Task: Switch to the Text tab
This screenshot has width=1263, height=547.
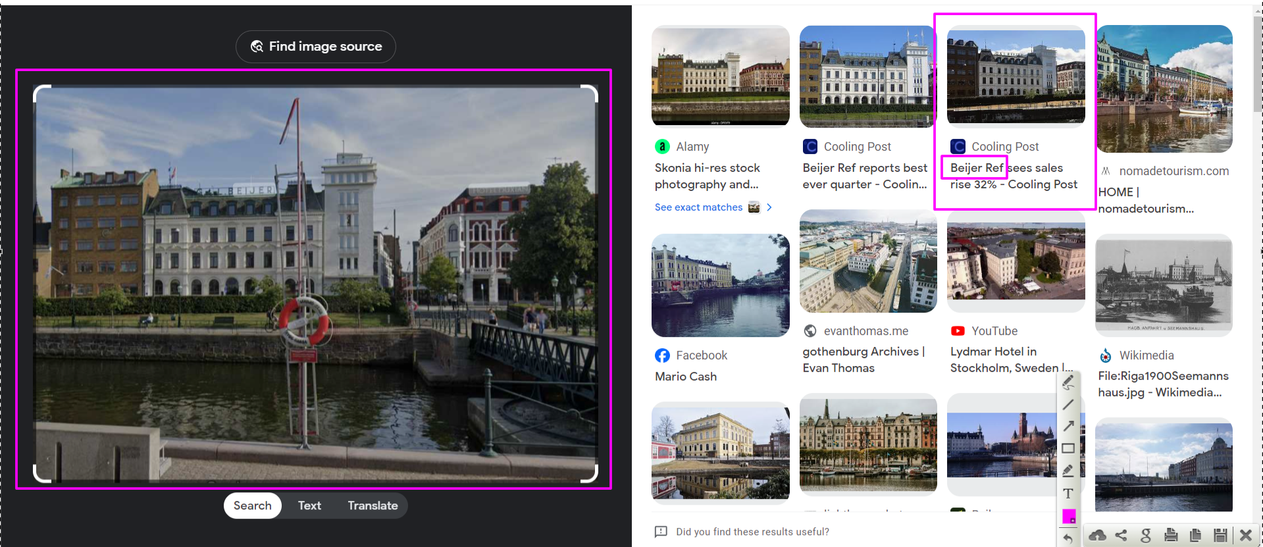Action: coord(309,506)
